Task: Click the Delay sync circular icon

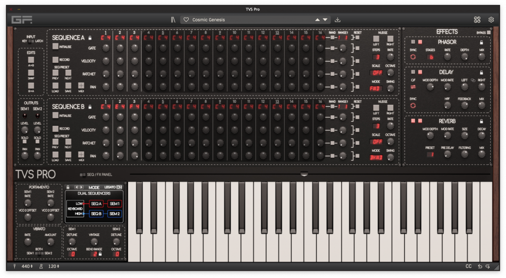Action: pyautogui.click(x=413, y=105)
